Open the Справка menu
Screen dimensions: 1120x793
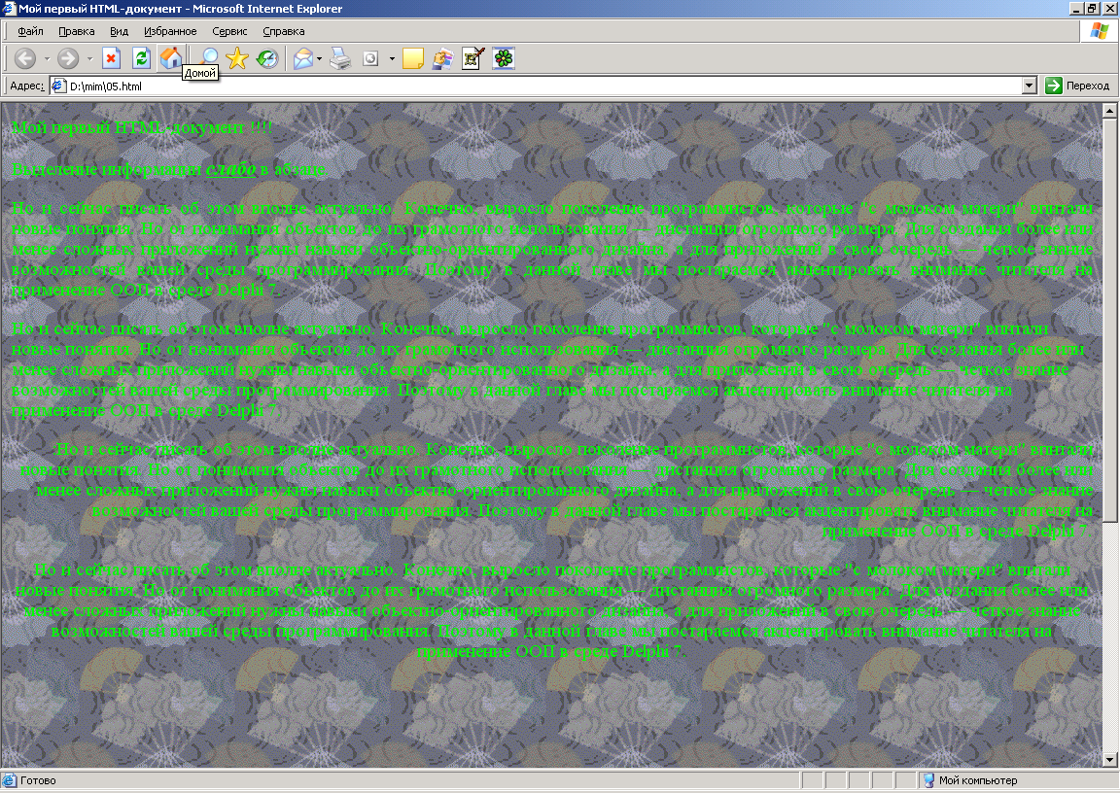[x=284, y=31]
